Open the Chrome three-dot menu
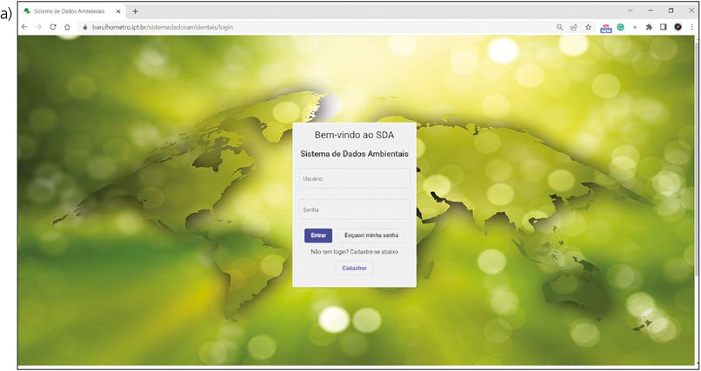701x371 pixels. pyautogui.click(x=691, y=27)
